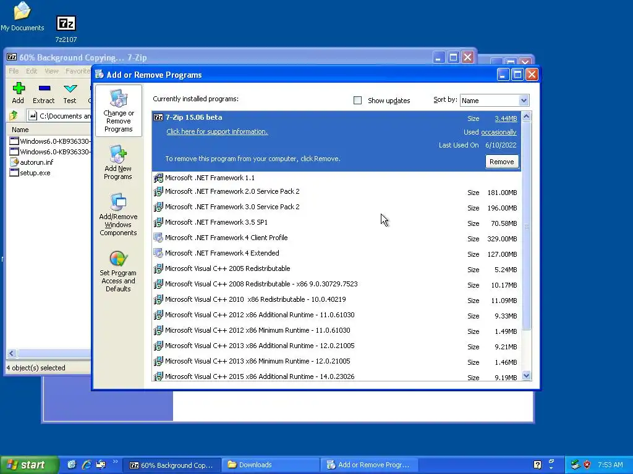Viewport: 633px width, 474px height.
Task: Open Add/Remove Windows Components
Action: 118,214
